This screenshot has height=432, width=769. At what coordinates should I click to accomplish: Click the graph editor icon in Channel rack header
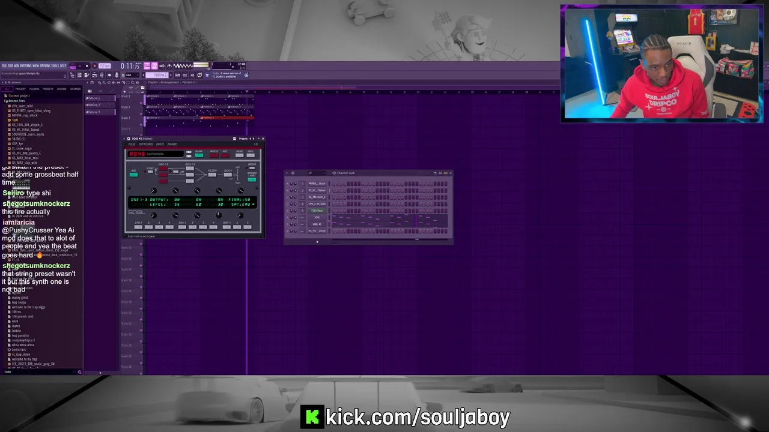click(x=440, y=173)
